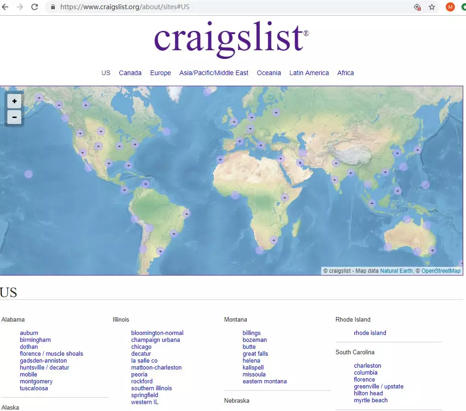Open the rhode island link
The image size is (466, 411).
[370, 333]
